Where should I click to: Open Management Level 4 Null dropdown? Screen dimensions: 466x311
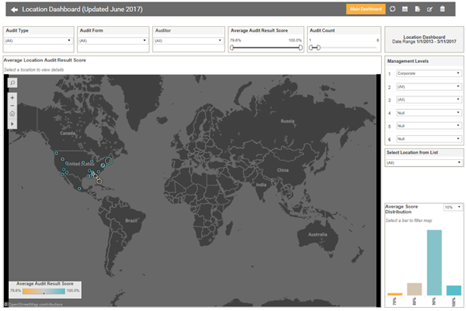429,113
